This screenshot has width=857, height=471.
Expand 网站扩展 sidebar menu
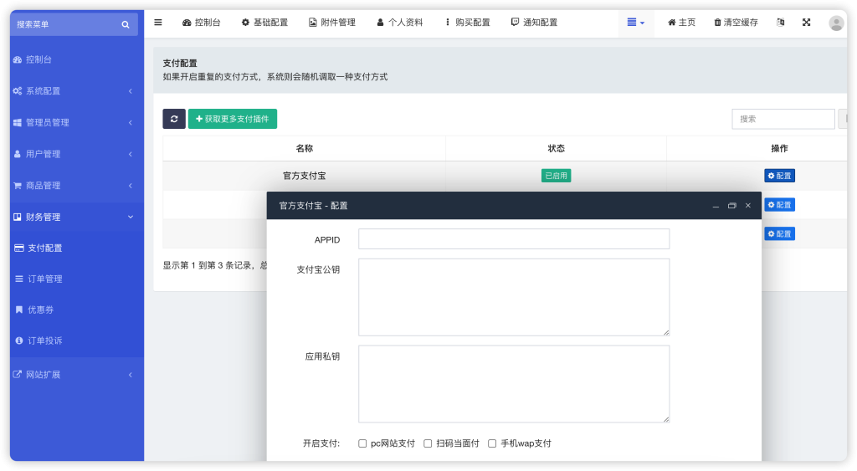(76, 375)
